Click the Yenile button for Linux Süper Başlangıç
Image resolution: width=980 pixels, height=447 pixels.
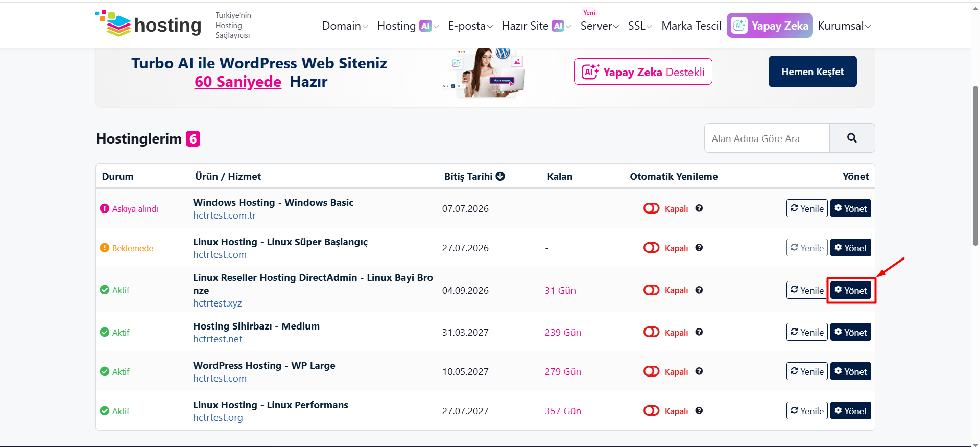pos(807,248)
